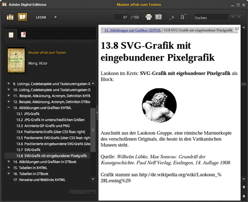The image size is (248, 202).
Task: Open the bookmarks panel tab
Action: [x=23, y=35]
